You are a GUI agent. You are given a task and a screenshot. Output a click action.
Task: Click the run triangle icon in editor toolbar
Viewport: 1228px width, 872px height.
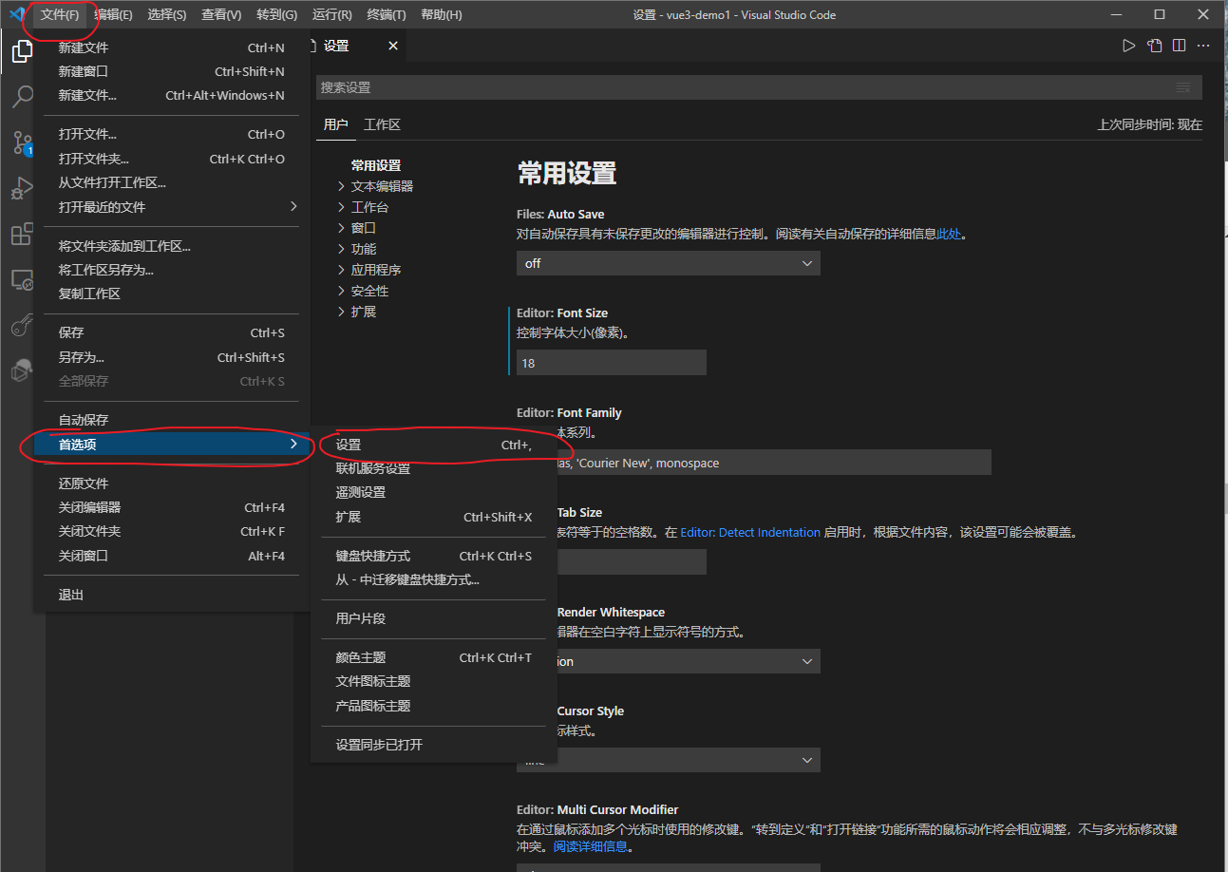[1129, 46]
